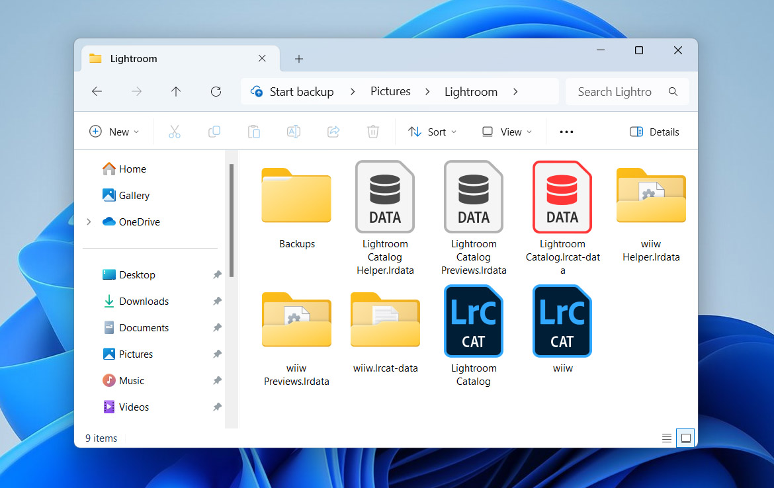Select Lightroom Catalog Previews.lrdata file icon
The height and width of the screenshot is (488, 774).
pyautogui.click(x=474, y=196)
